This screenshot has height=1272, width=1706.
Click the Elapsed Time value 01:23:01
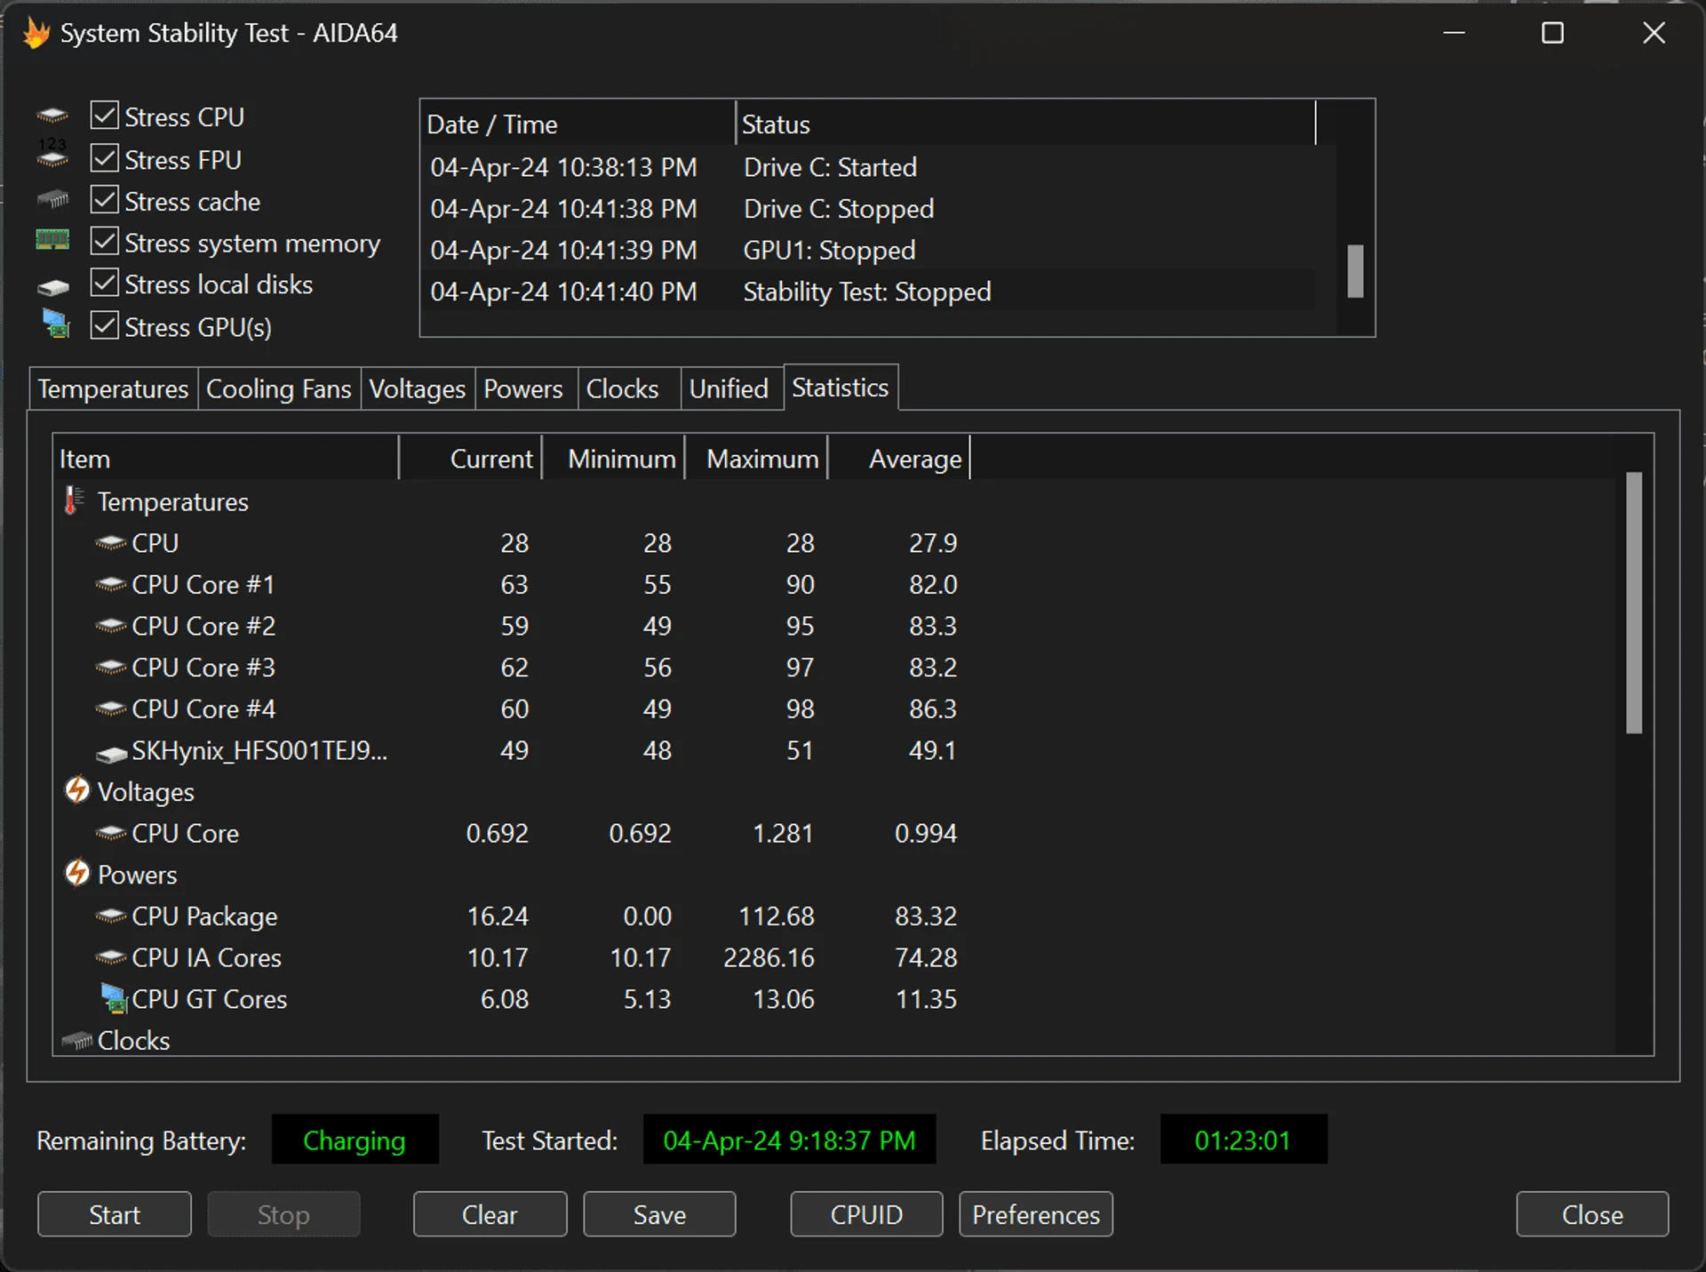pyautogui.click(x=1243, y=1140)
